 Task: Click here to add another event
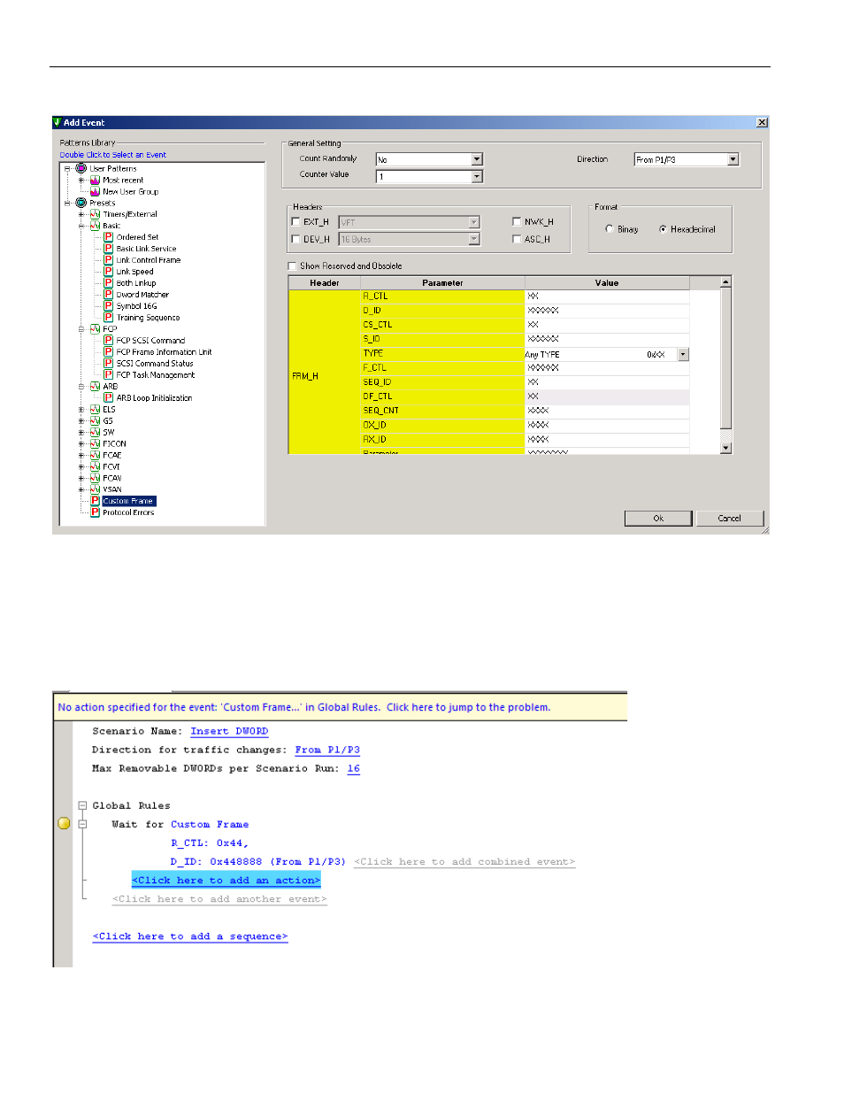click(x=219, y=899)
